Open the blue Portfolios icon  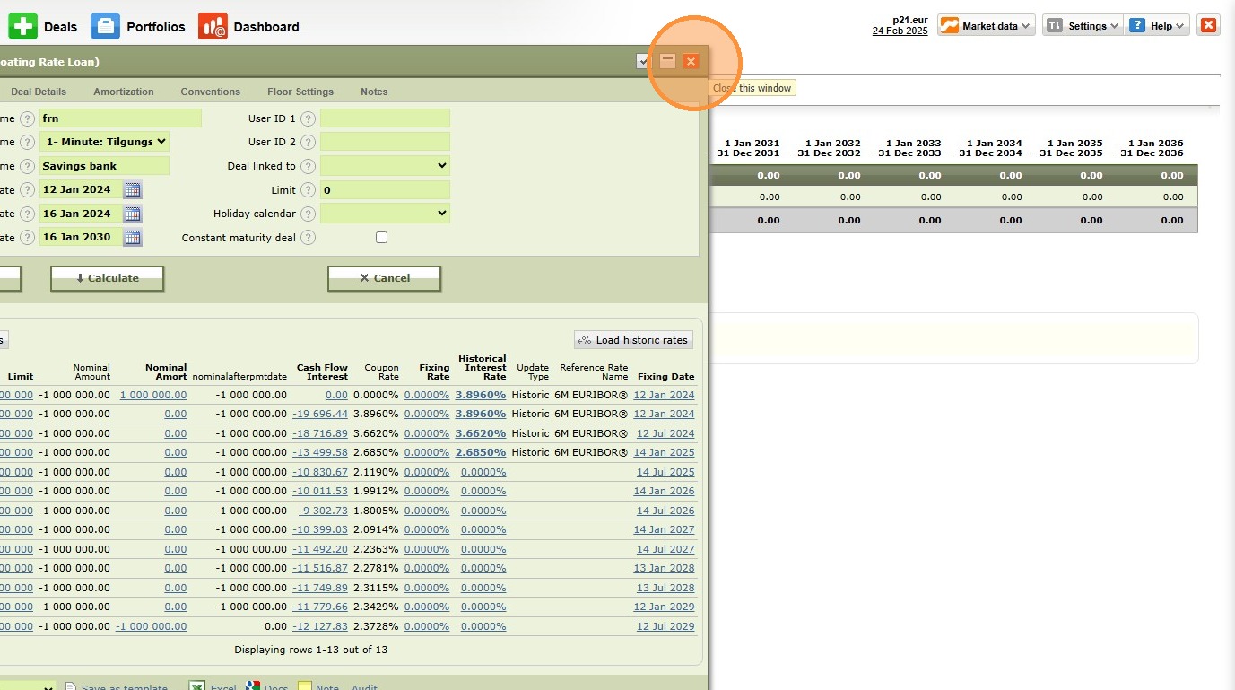tap(106, 26)
